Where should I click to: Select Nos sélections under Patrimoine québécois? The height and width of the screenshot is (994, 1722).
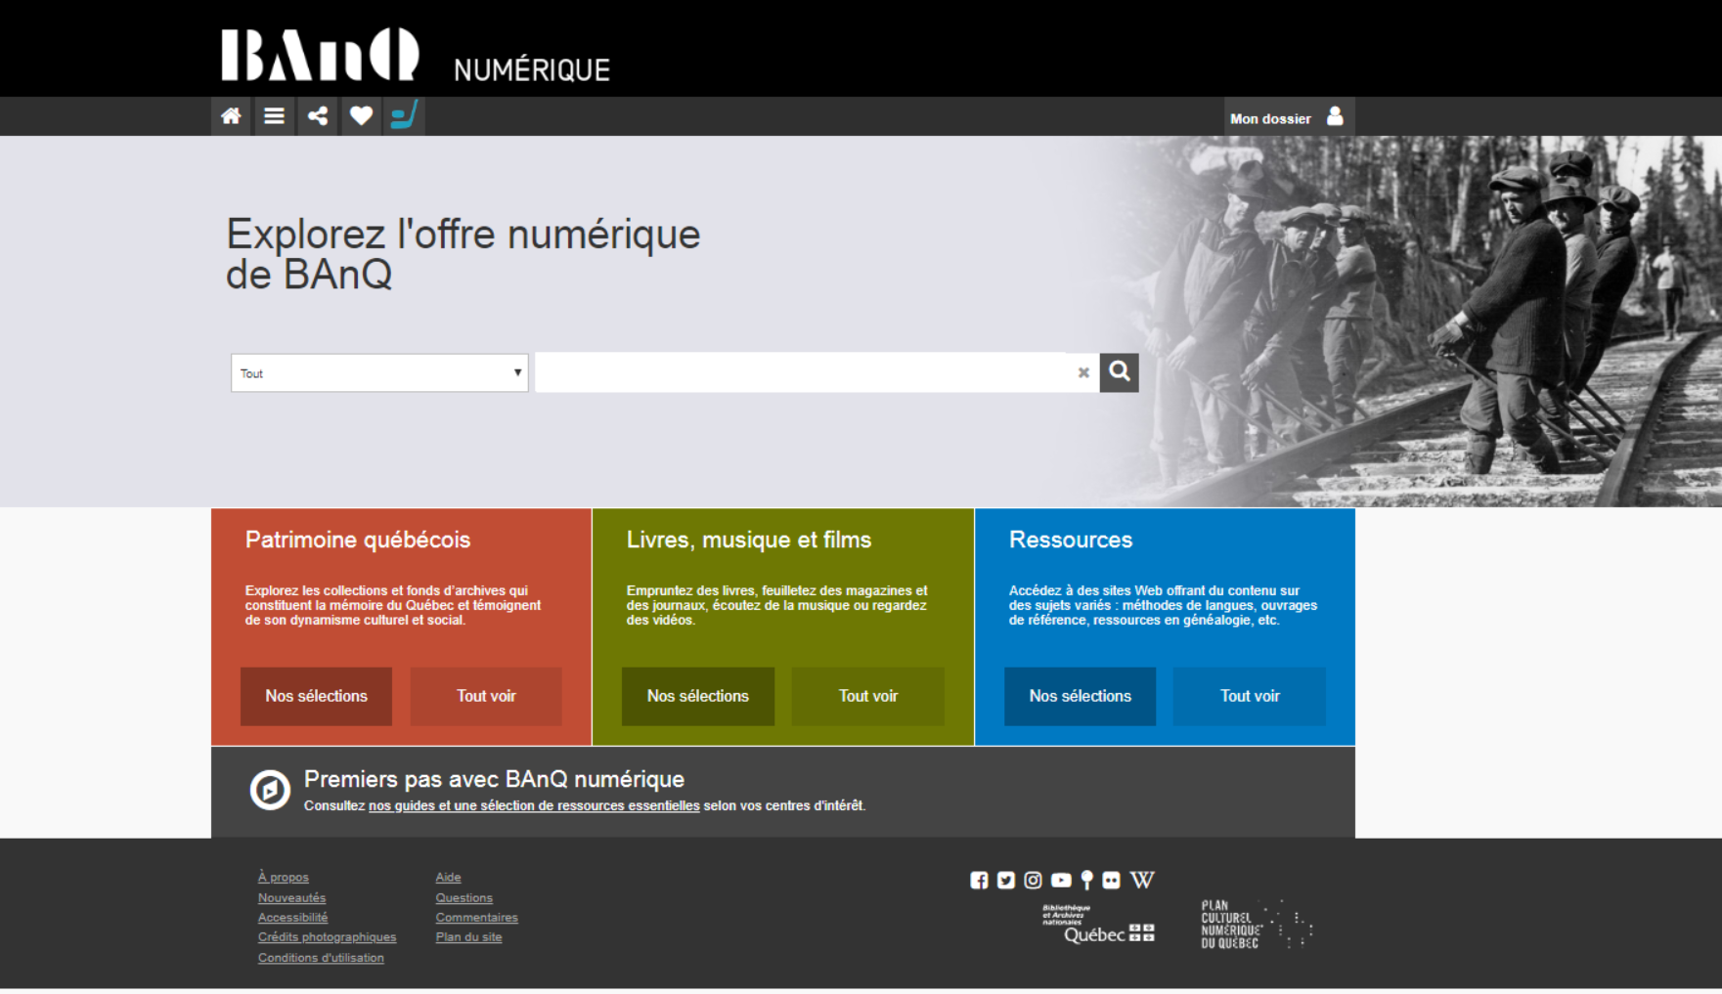point(316,696)
